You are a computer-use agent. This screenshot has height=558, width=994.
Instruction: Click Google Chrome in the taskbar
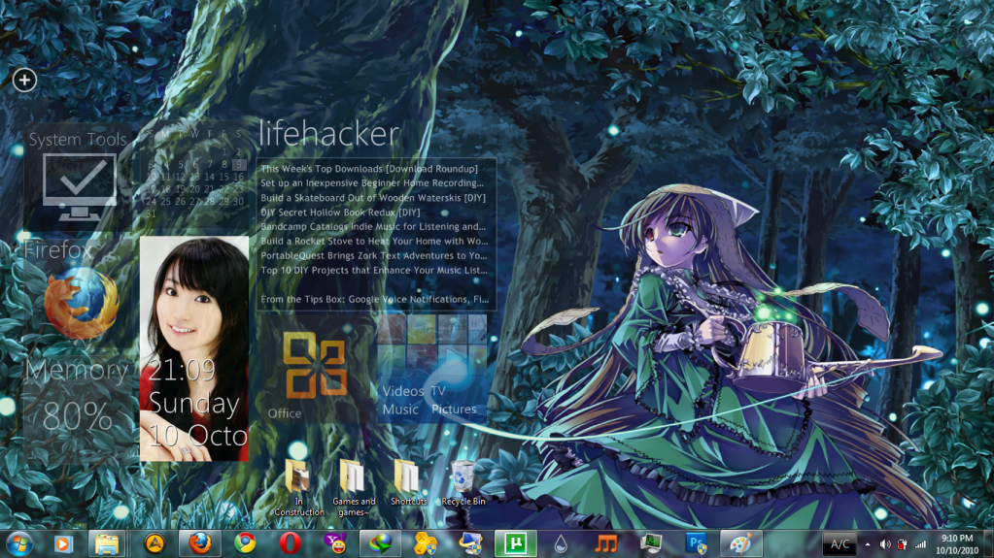[245, 543]
